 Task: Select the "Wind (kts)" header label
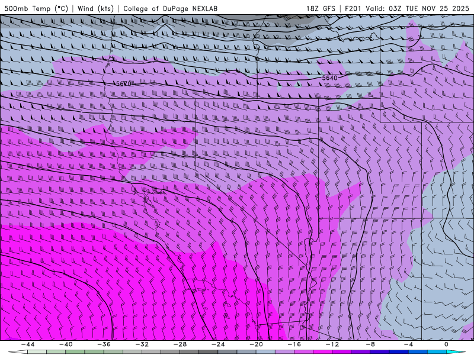pyautogui.click(x=95, y=8)
